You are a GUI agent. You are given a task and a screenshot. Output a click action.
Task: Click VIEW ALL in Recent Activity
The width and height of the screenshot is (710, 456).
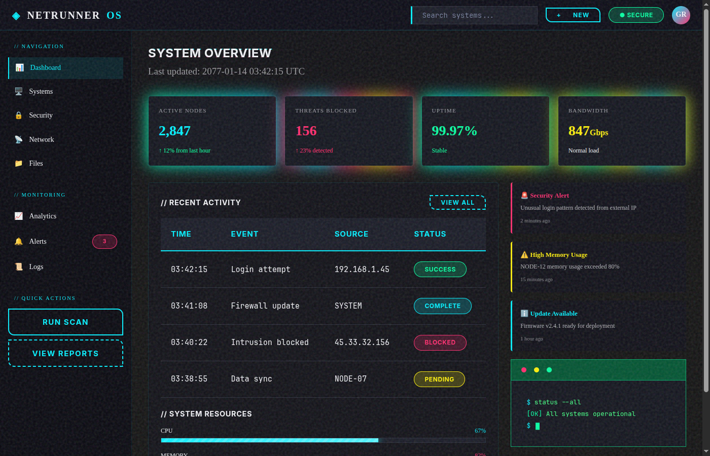tap(457, 202)
